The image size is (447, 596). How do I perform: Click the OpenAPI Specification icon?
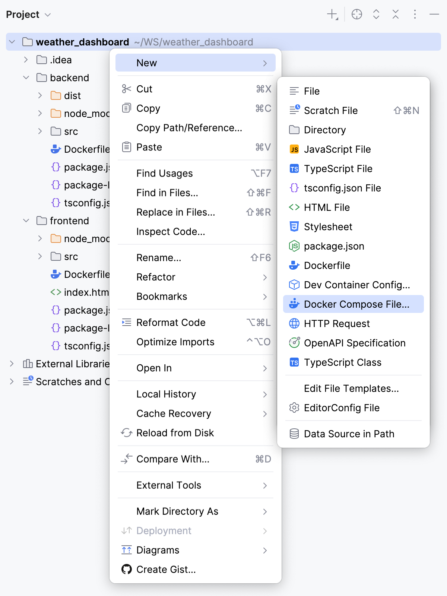[x=294, y=343]
